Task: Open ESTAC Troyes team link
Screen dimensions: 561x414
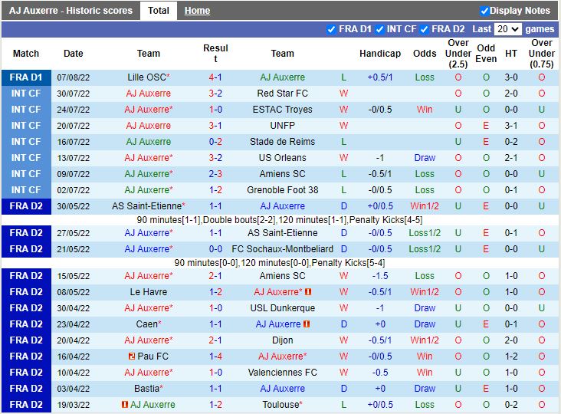Action: [282, 110]
